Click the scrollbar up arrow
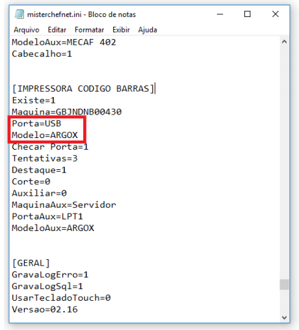Viewport: 299px width, 330px height. [x=284, y=42]
